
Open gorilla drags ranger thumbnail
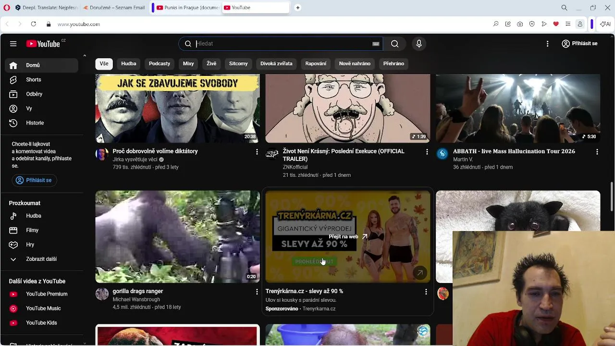point(178,236)
